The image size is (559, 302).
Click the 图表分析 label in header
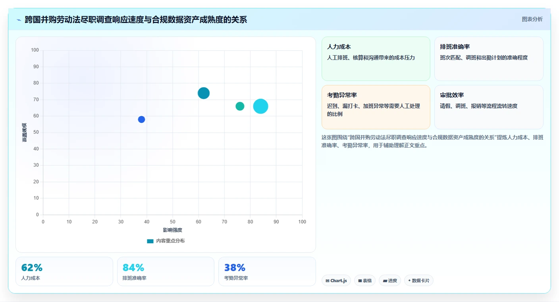[x=532, y=19]
